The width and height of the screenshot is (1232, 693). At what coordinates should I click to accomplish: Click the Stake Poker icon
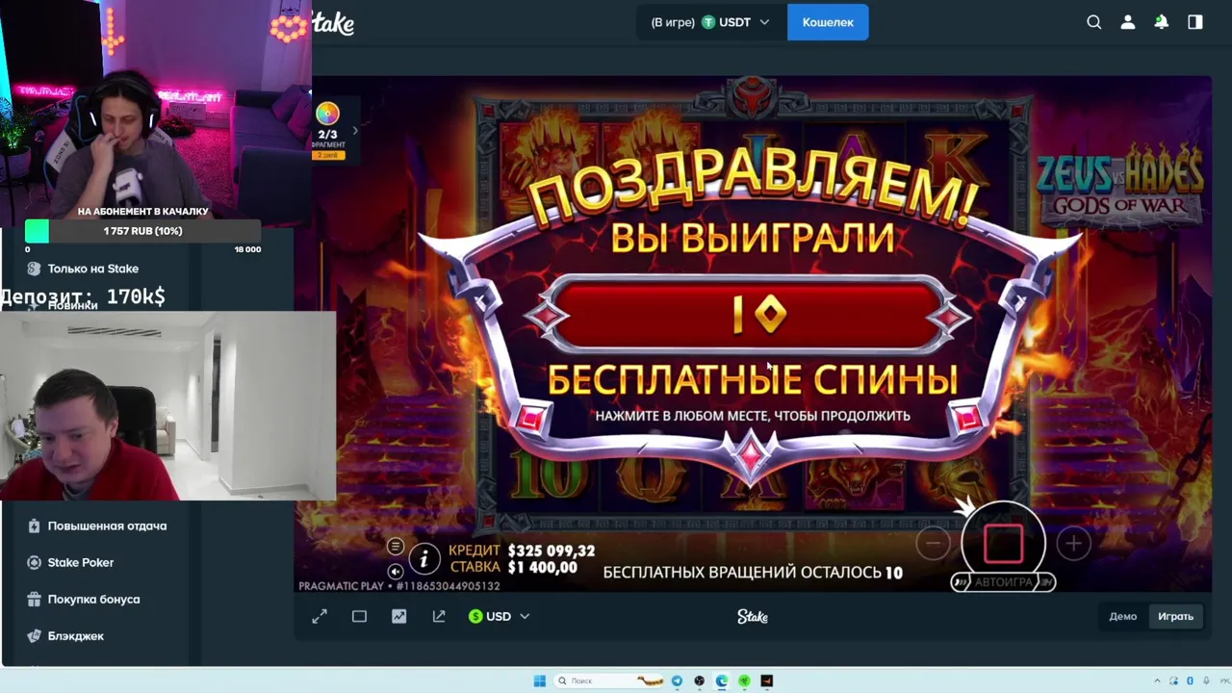[x=34, y=562]
